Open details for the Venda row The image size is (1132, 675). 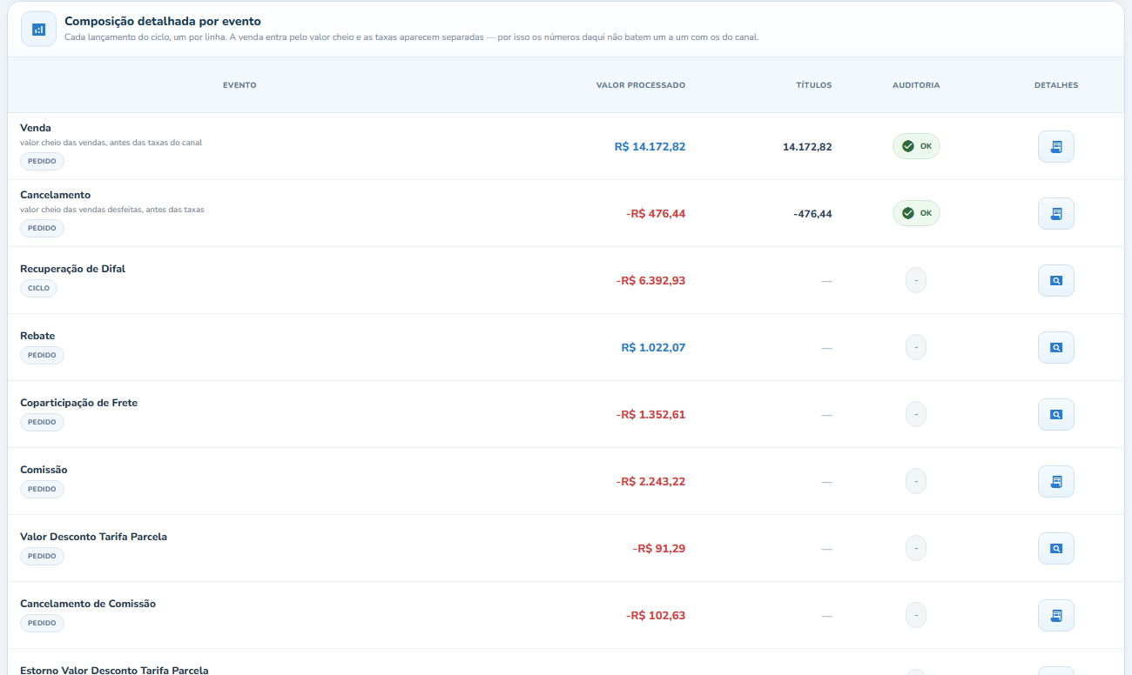pyautogui.click(x=1055, y=146)
